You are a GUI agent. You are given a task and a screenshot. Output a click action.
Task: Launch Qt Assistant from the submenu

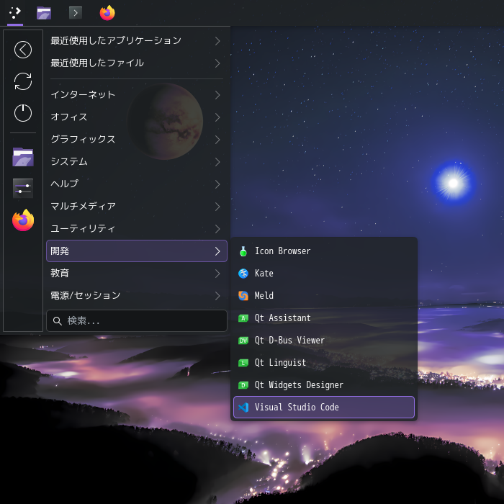(324, 318)
